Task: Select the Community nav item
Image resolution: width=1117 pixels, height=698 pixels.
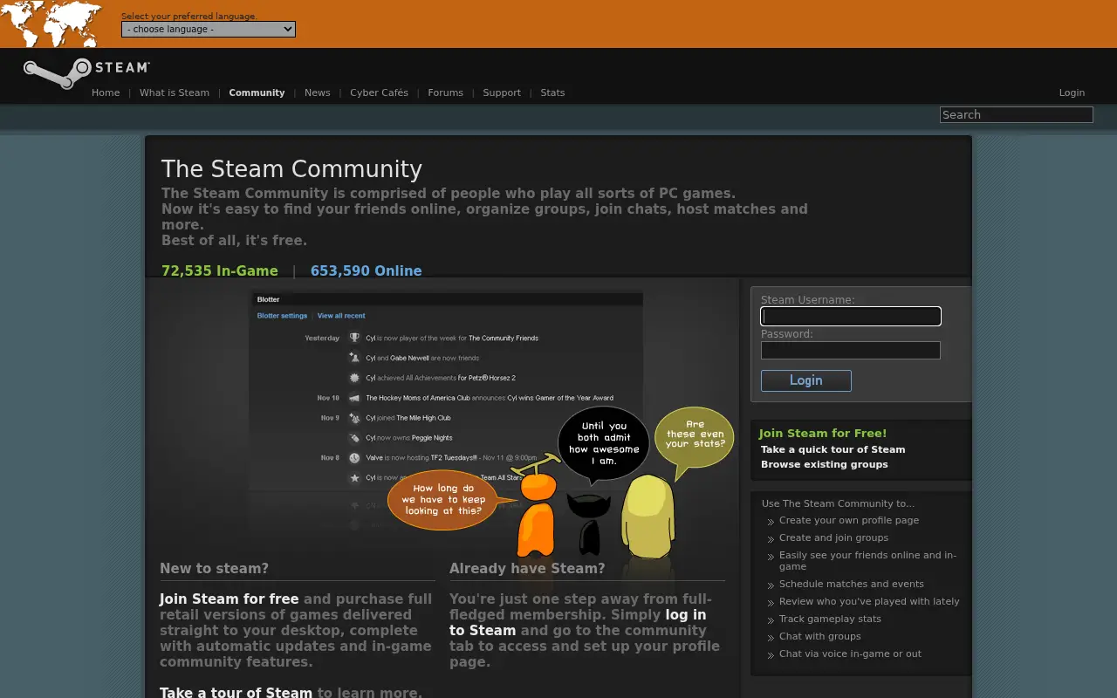Action: coord(257,92)
